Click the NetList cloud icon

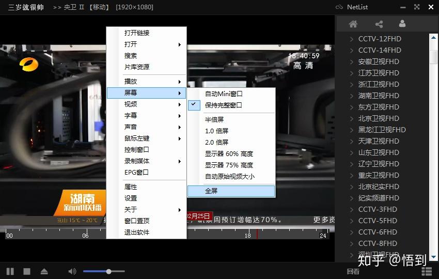pyautogui.click(x=339, y=7)
